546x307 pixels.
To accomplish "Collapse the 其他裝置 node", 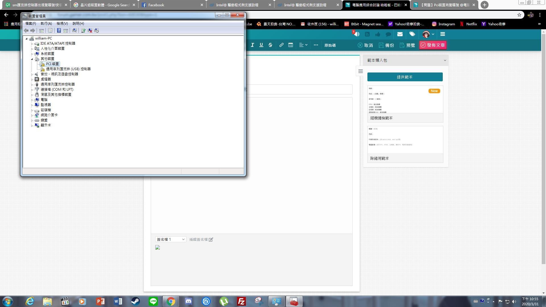I will point(32,59).
